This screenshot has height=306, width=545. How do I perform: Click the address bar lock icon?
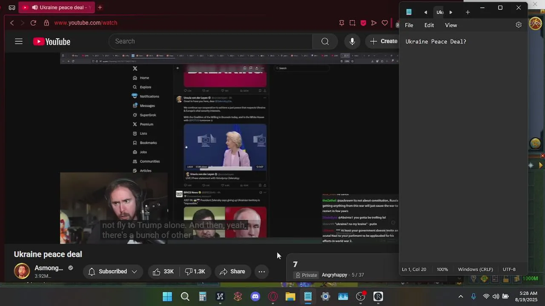tap(46, 23)
